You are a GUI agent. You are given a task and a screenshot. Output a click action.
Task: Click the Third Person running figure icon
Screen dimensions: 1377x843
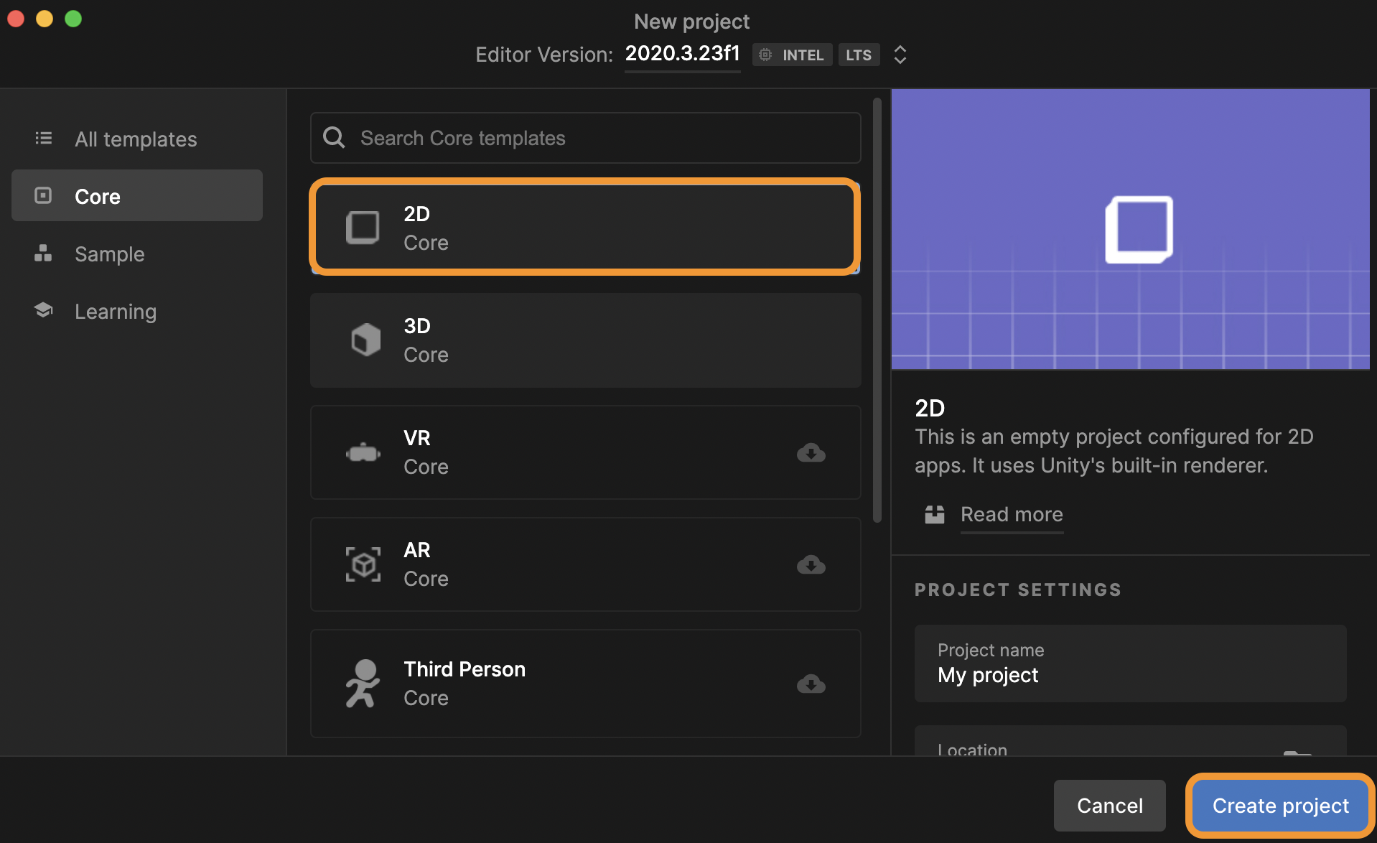[x=363, y=684]
